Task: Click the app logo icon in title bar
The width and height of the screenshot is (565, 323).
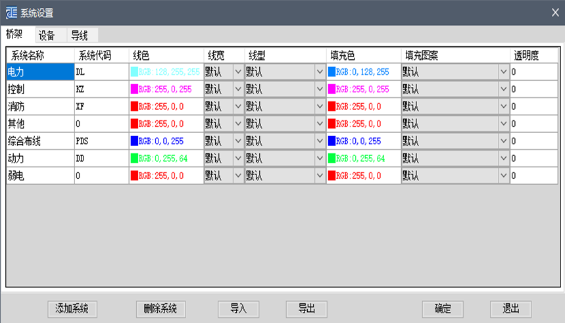Action: [11, 12]
